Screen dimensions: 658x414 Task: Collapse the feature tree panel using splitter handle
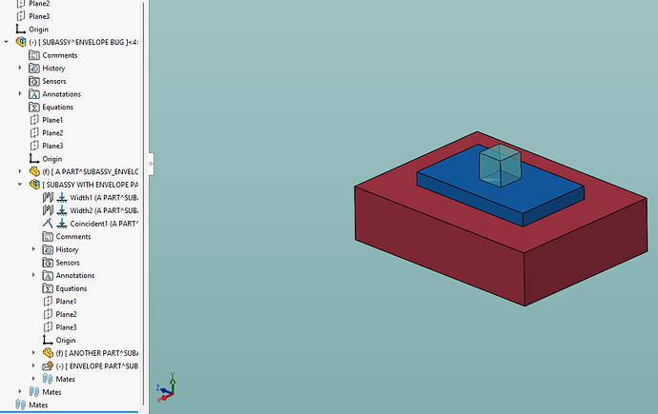(x=149, y=161)
